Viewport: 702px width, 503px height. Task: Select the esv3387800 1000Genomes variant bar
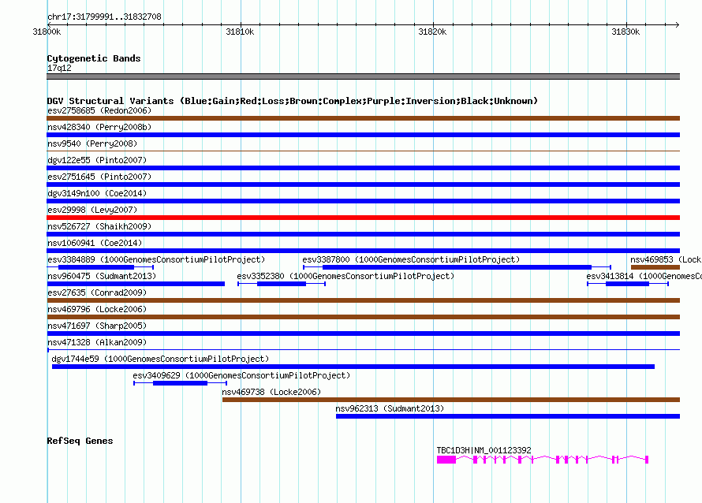[457, 267]
